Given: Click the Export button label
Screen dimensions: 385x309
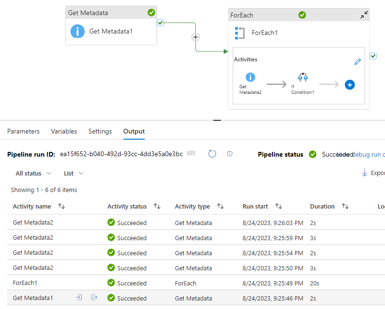Looking at the screenshot, I should (x=378, y=173).
